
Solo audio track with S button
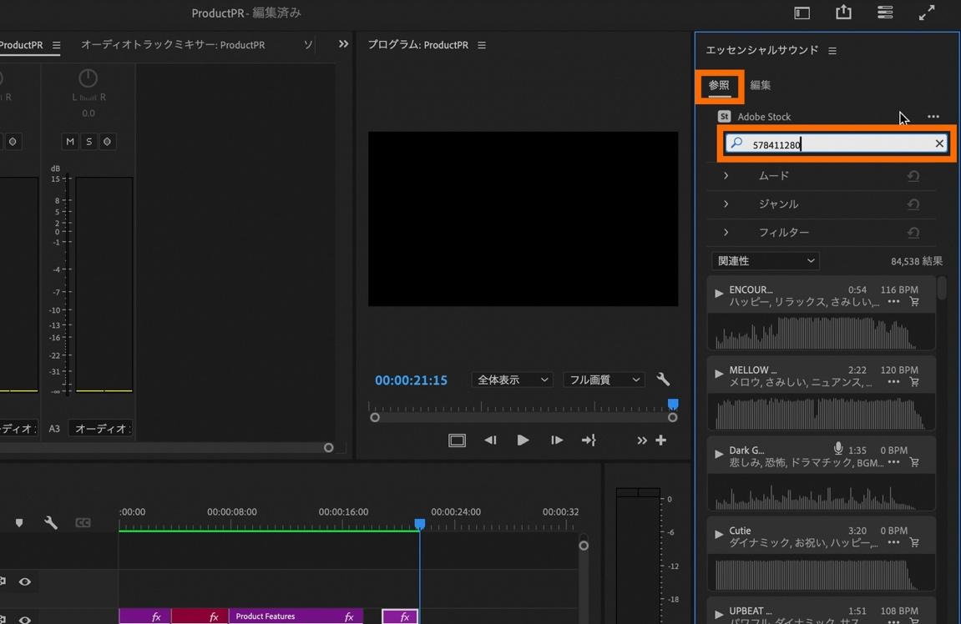pos(89,142)
